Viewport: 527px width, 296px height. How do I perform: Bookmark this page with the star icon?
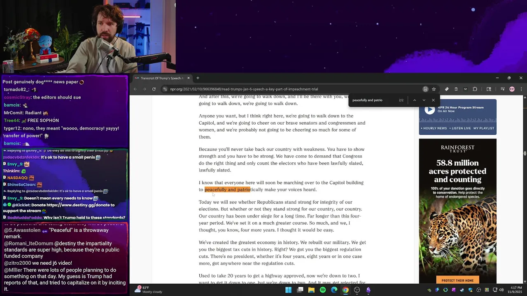pyautogui.click(x=434, y=89)
